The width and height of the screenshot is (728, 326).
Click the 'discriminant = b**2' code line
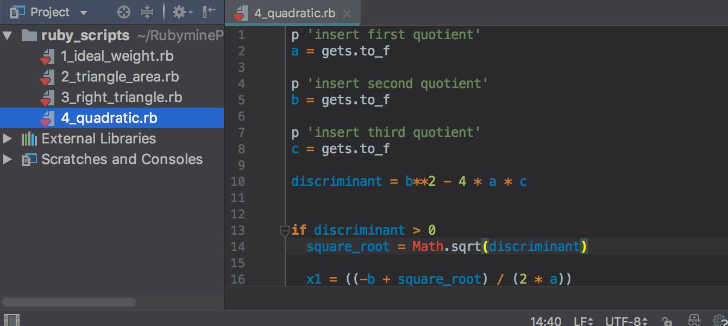click(x=409, y=181)
